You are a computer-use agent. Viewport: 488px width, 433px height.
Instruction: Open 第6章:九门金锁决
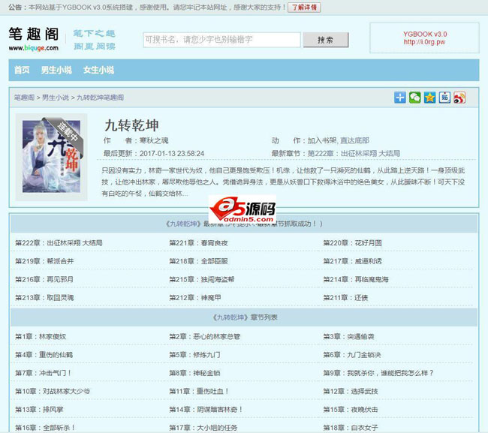tap(352, 355)
